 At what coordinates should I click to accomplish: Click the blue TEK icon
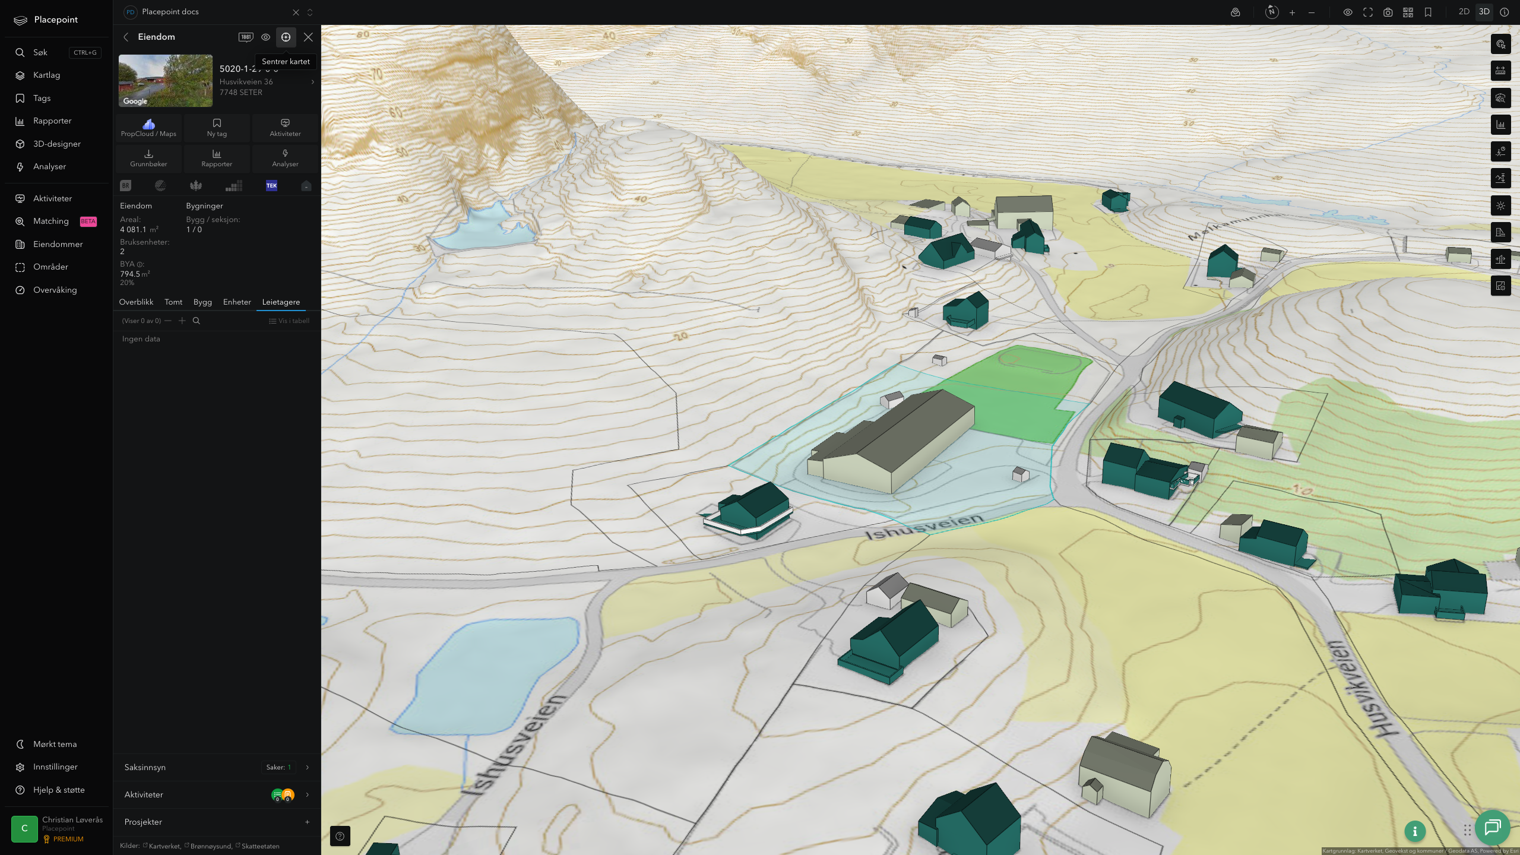(271, 186)
